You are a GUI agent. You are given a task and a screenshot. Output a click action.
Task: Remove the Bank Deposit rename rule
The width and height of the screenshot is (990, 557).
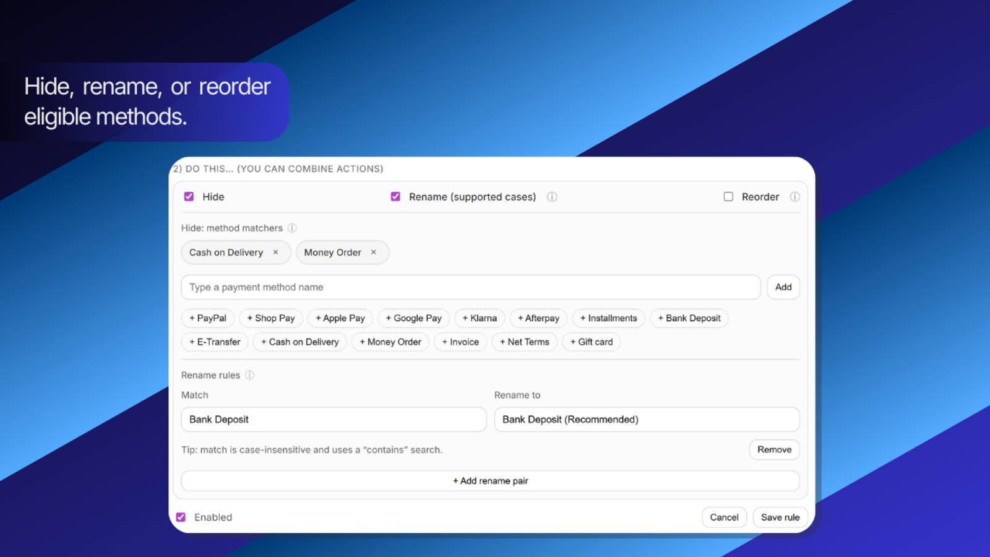click(774, 449)
